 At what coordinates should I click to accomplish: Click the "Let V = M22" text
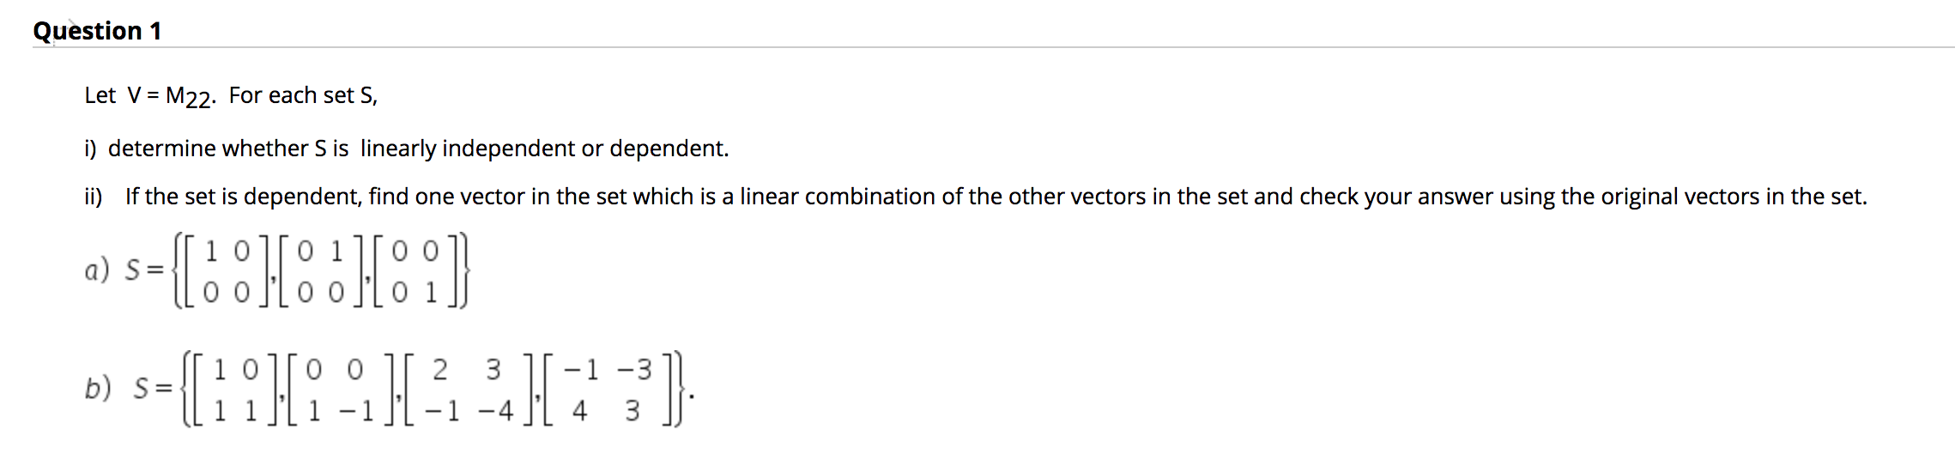coord(148,96)
